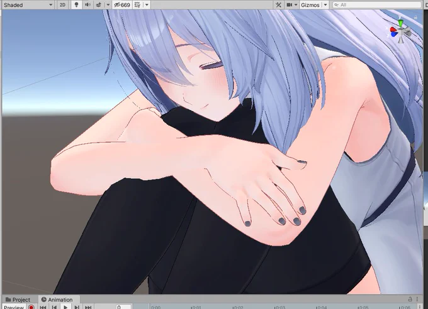Toggle the Gizmos button
The height and width of the screenshot is (309, 428).
[x=310, y=5]
